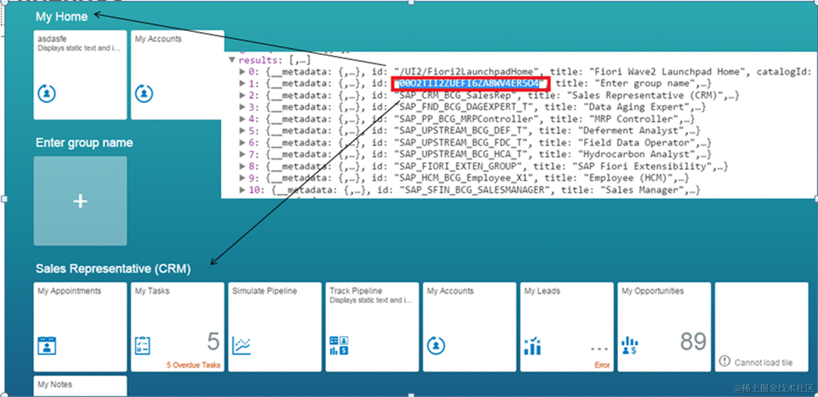Click the person icon on My Accounts tile in My Home
This screenshot has height=397, width=818.
coord(144,94)
